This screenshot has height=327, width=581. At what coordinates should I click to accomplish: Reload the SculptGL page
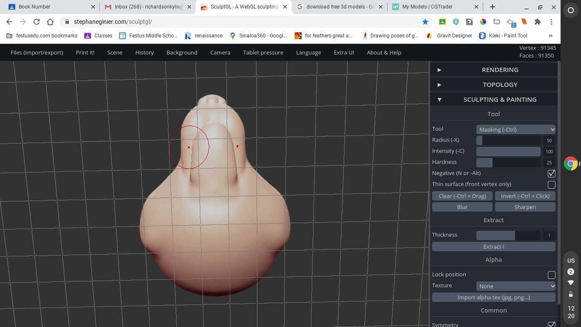coord(37,22)
